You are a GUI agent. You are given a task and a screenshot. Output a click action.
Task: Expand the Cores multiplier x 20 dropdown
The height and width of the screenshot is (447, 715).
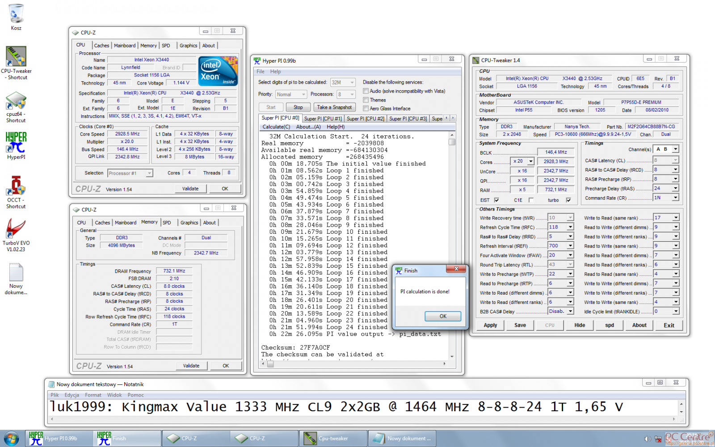coord(530,161)
